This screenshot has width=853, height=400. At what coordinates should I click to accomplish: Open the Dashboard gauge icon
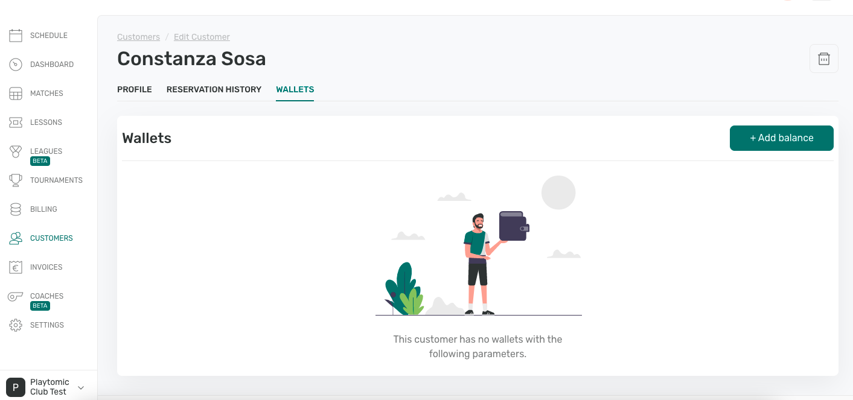pyautogui.click(x=16, y=65)
